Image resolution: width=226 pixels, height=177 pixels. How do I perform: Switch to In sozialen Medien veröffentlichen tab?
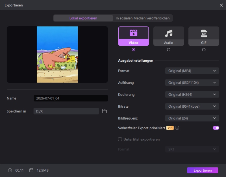point(143,18)
